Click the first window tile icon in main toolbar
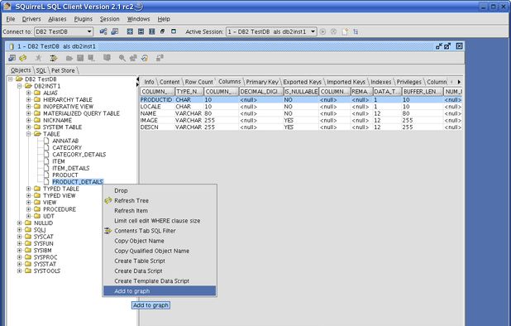Viewport: 511px width, 326px height. tap(130, 31)
